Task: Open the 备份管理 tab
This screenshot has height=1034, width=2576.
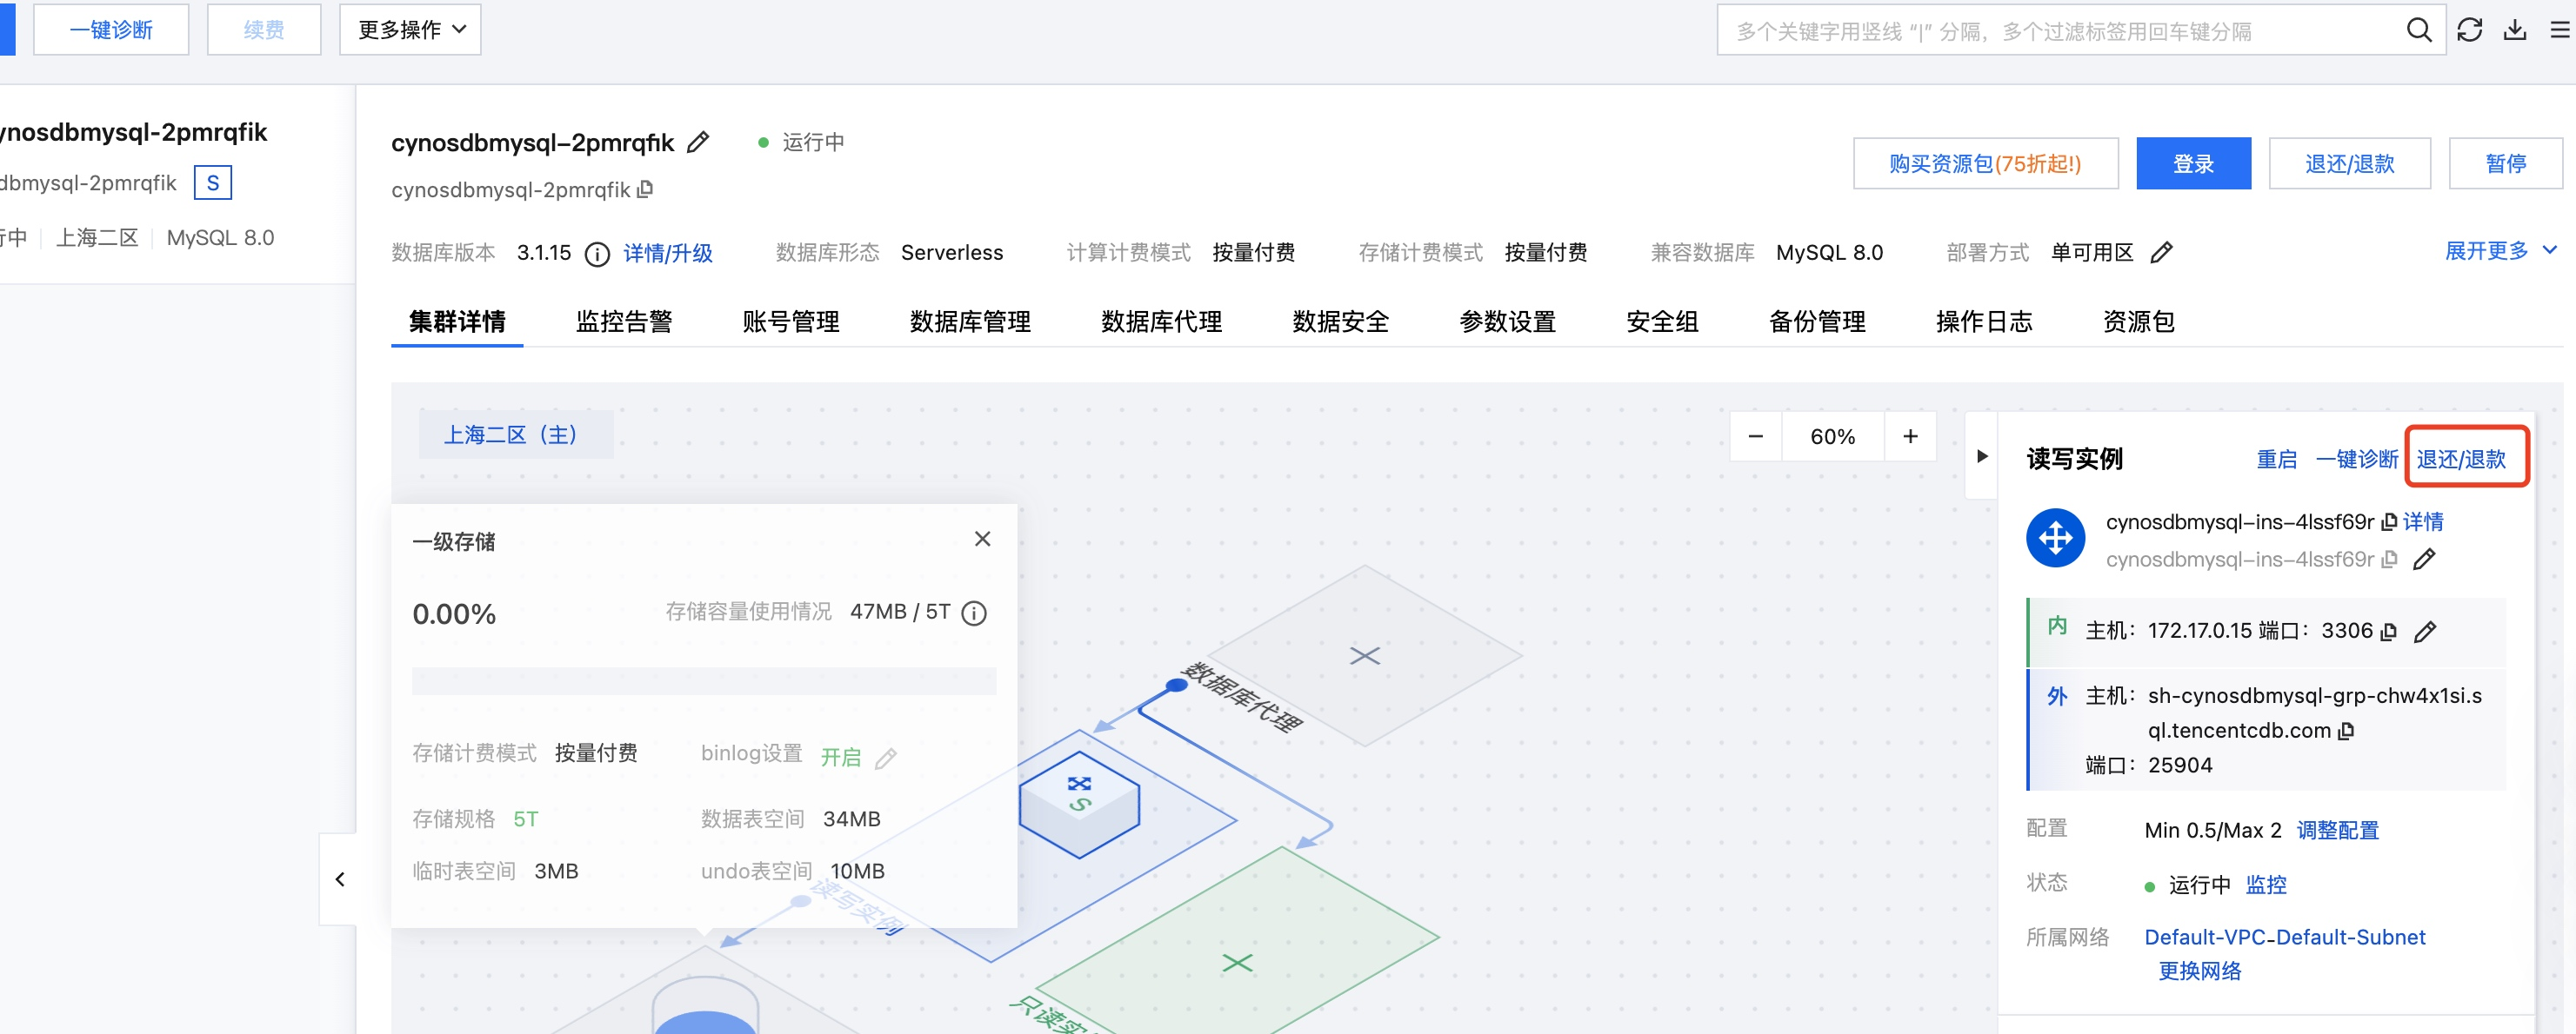Action: [x=1816, y=321]
